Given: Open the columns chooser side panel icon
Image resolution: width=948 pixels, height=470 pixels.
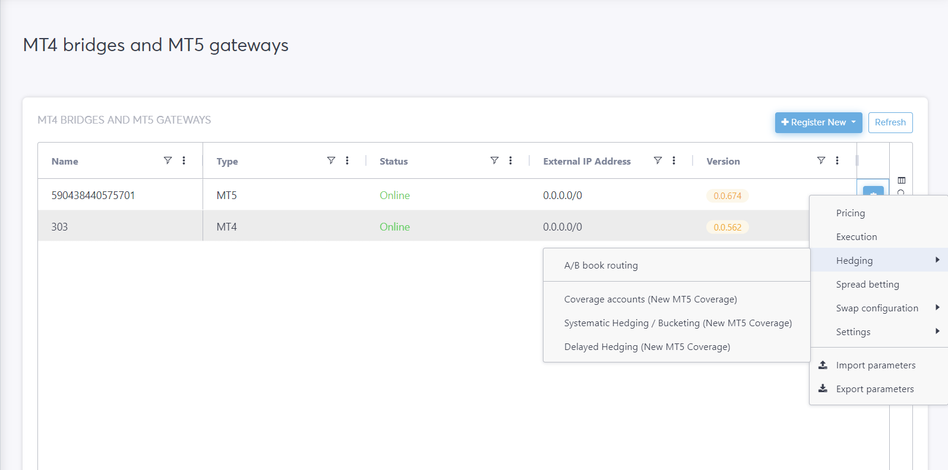Looking at the screenshot, I should pyautogui.click(x=902, y=181).
